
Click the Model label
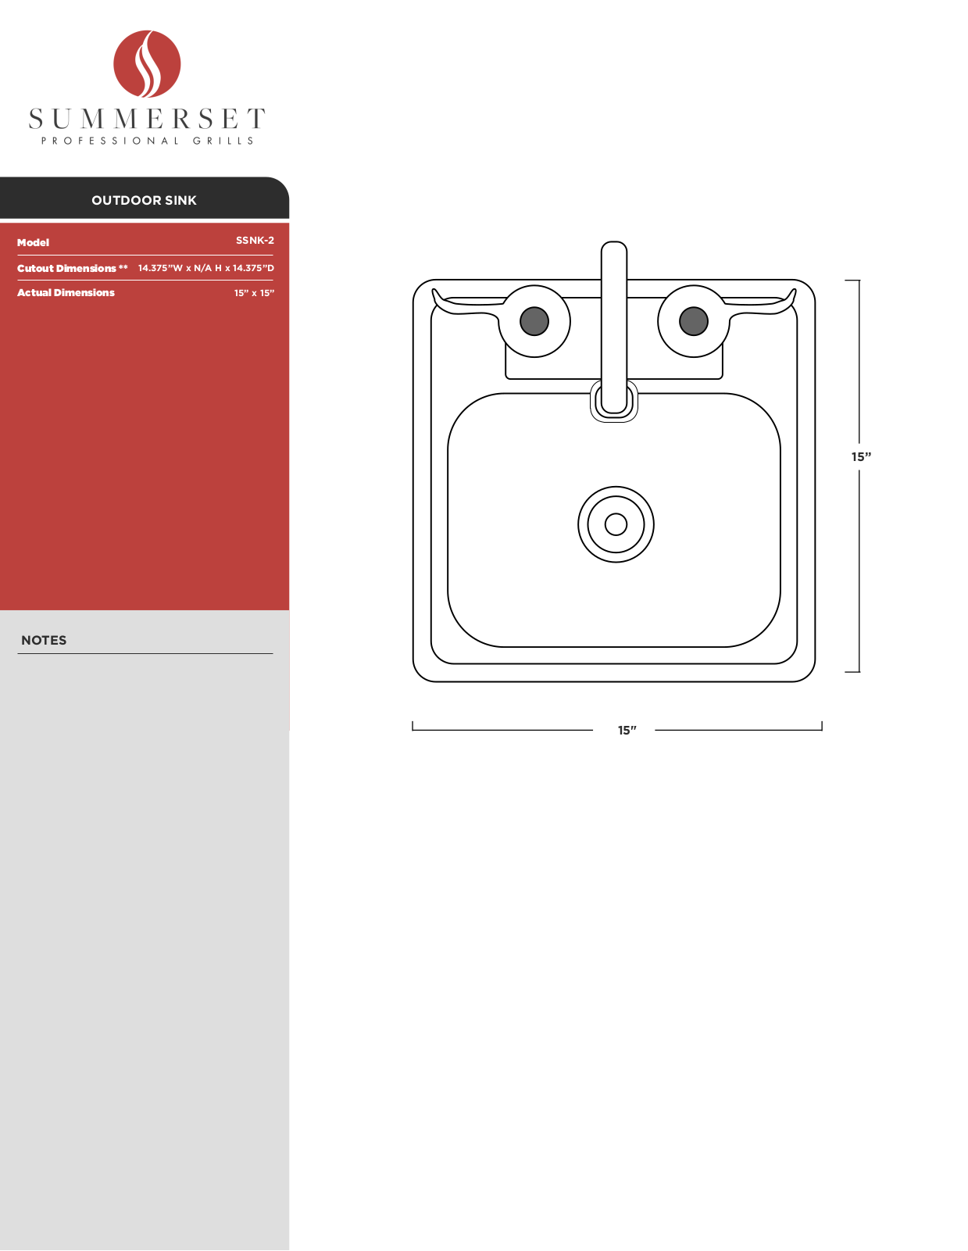pyautogui.click(x=33, y=243)
